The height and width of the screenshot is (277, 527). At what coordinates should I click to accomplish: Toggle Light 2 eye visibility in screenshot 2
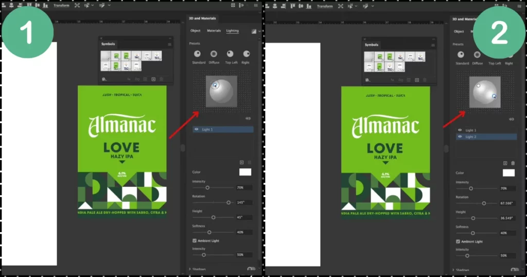460,137
